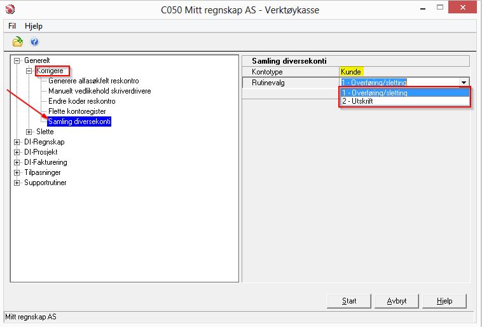Screen dimensions: 482x327
Task: Expand the Supportrutiner tree node
Action: (17, 183)
